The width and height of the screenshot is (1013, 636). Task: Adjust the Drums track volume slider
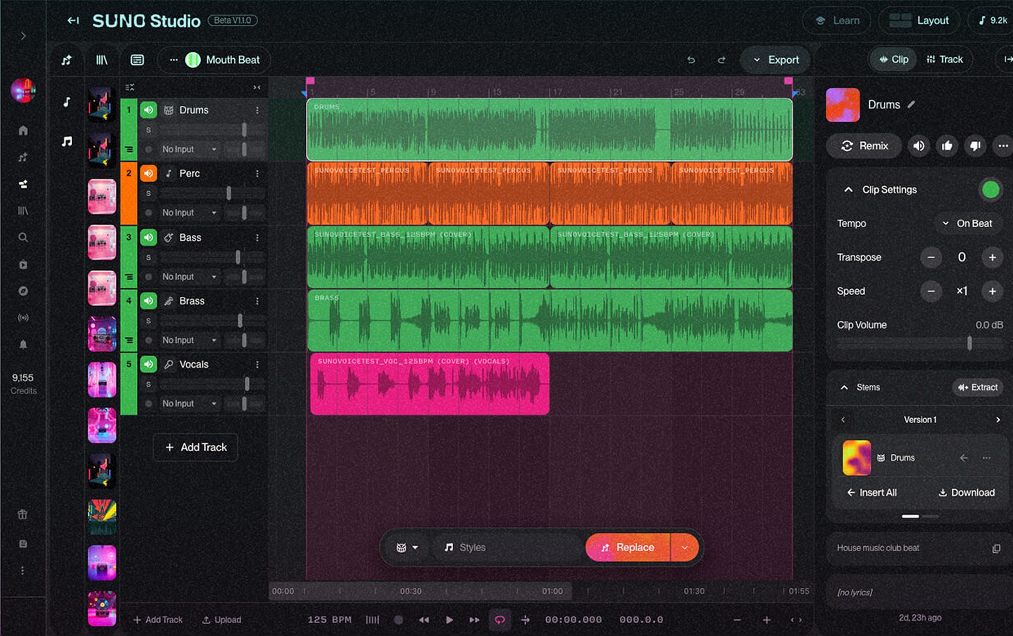(244, 130)
